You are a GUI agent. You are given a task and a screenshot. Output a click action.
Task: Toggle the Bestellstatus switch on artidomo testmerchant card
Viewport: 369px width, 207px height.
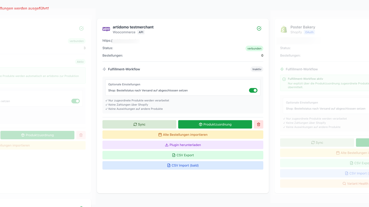pyautogui.click(x=253, y=90)
